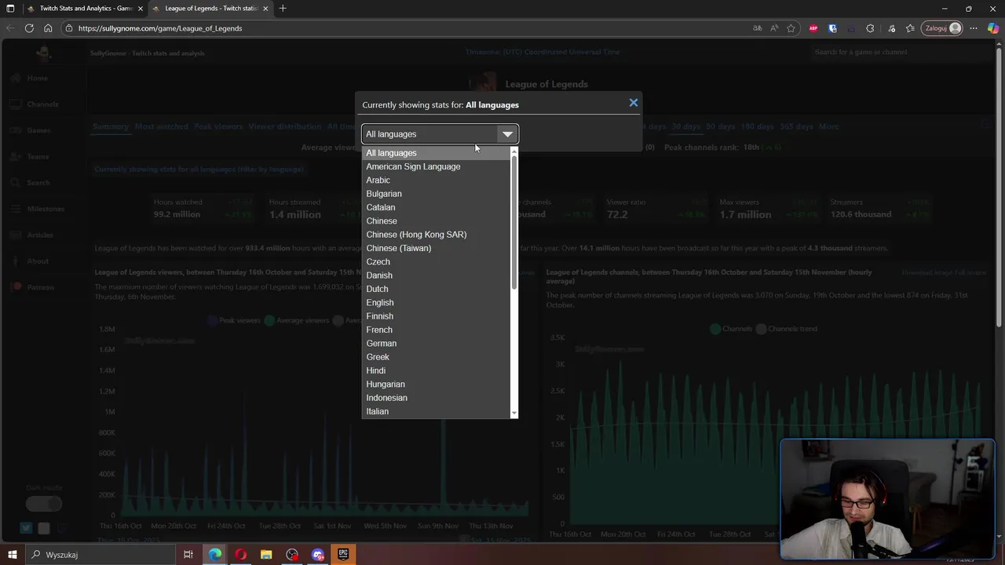Open a new browser tab
1005x565 pixels.
tap(283, 9)
